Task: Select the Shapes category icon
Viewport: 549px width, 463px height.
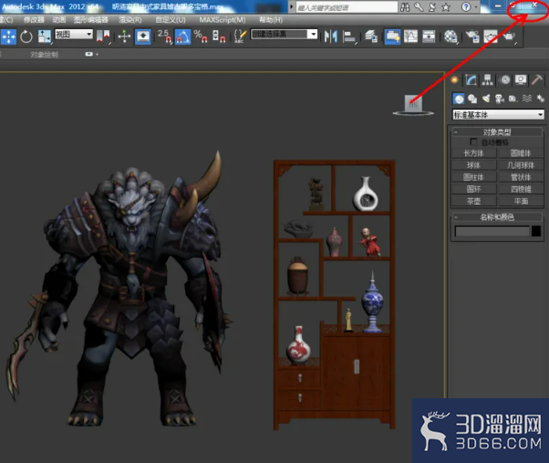Action: (472, 99)
